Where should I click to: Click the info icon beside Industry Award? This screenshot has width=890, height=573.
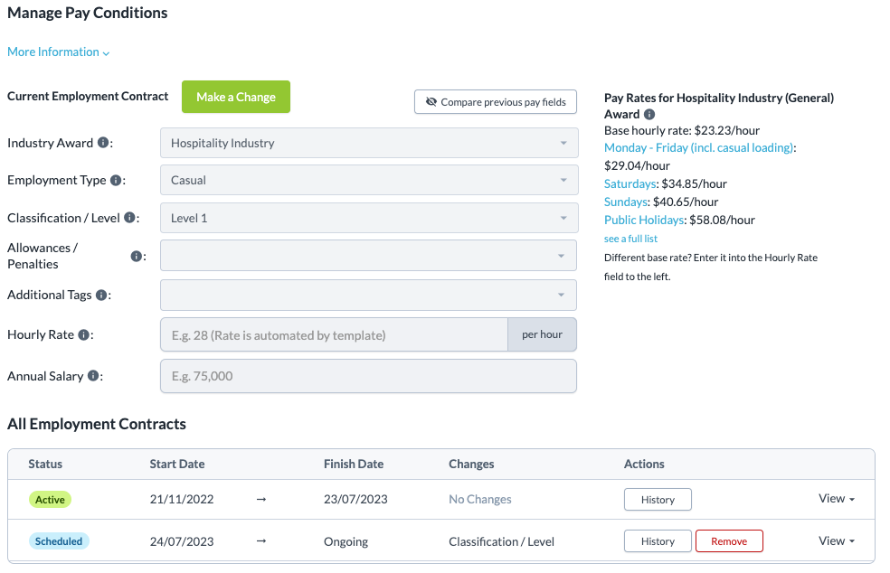pos(104,141)
